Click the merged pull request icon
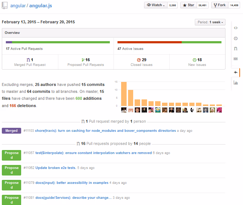This screenshot has width=243, height=205. (28, 60)
